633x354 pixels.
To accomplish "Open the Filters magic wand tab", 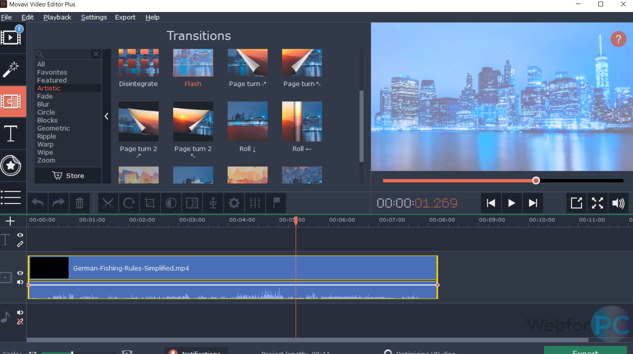I will pos(11,69).
